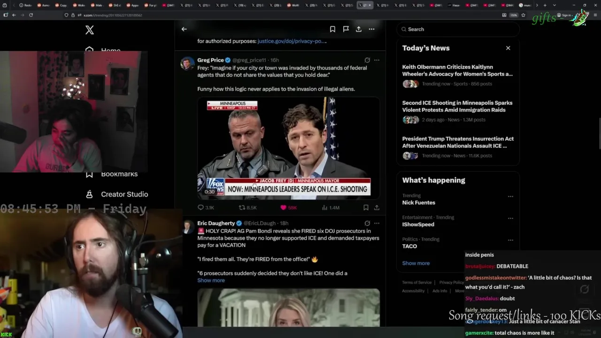This screenshot has width=601, height=338.
Task: Click the Greg Price display name
Action: click(210, 60)
